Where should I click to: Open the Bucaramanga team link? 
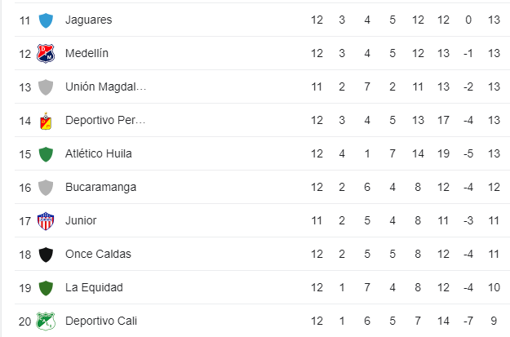click(101, 188)
